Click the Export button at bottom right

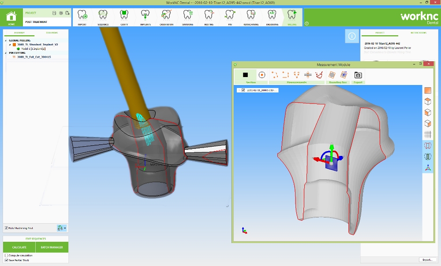coord(427,260)
